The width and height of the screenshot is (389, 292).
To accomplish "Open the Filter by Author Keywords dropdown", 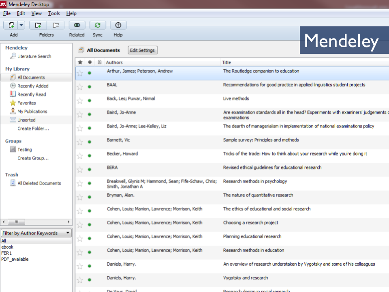I will point(36,233).
